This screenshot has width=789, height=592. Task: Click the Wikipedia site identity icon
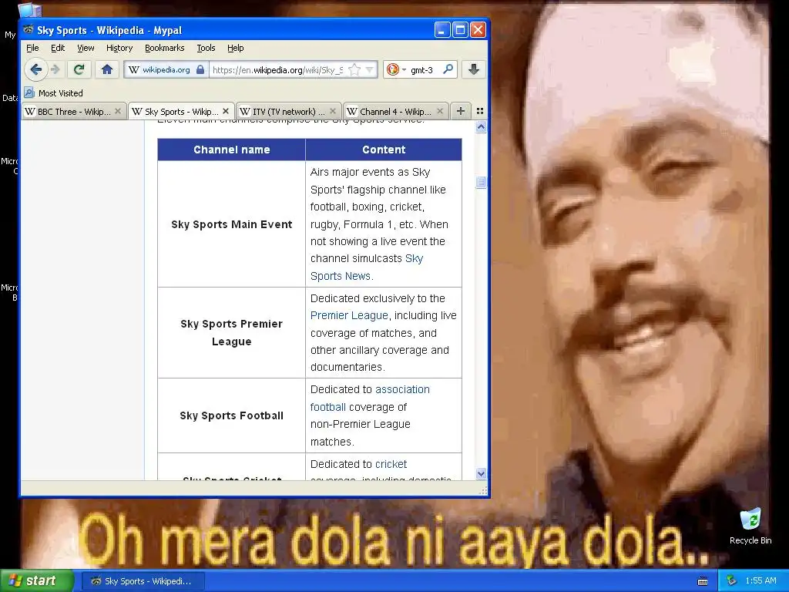tap(134, 69)
